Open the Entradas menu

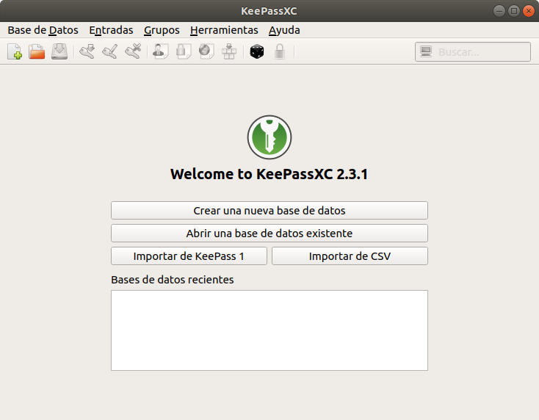coord(111,30)
